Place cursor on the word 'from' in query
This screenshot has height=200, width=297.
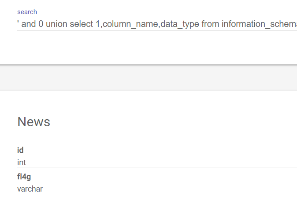210,24
